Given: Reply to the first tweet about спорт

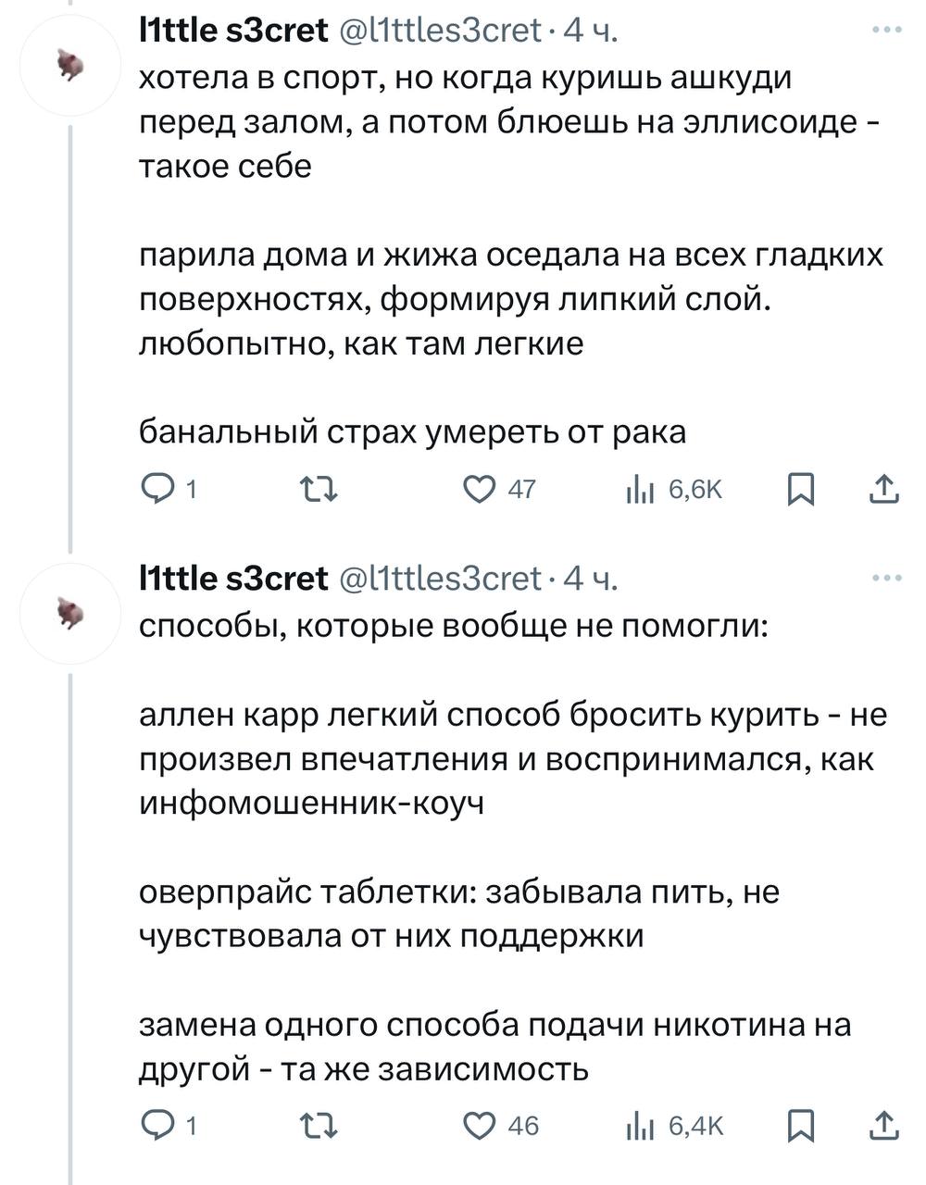Looking at the screenshot, I should pyautogui.click(x=155, y=488).
